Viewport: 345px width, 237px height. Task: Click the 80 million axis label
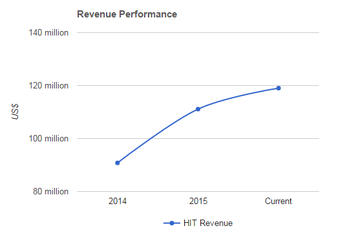tap(51, 192)
